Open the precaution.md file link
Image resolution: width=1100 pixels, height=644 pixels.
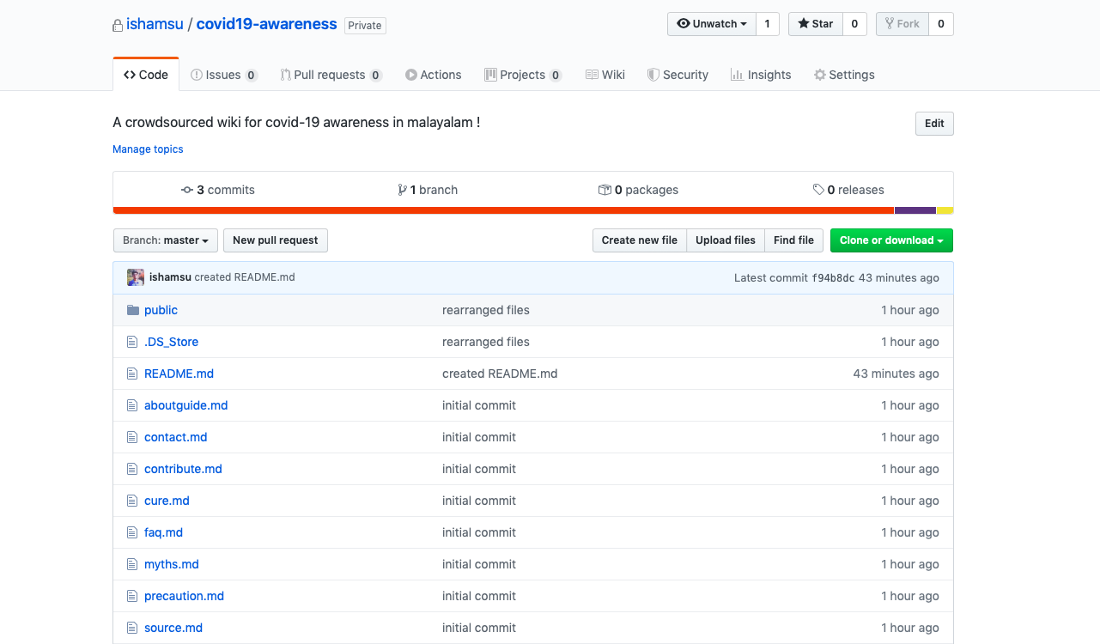click(x=184, y=596)
